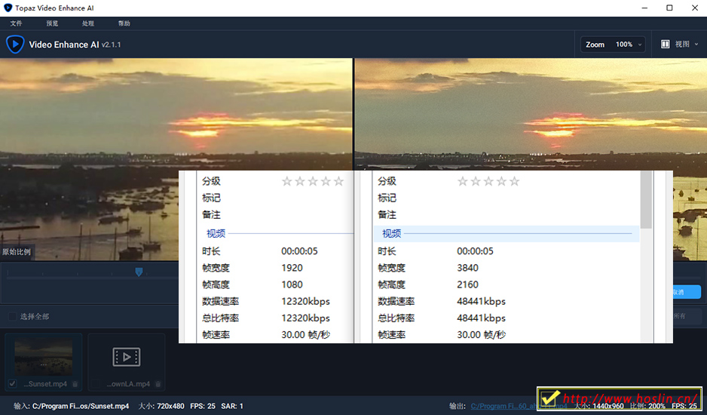Select the Sunset.mp4 video thumbnail
The image size is (707, 415).
[43, 357]
